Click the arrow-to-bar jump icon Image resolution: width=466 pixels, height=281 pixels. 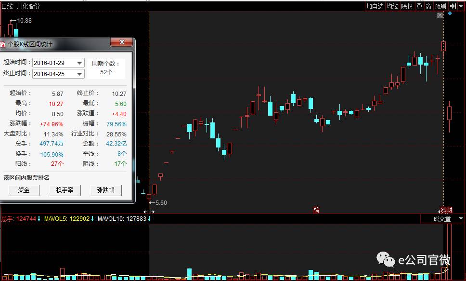click(453, 6)
